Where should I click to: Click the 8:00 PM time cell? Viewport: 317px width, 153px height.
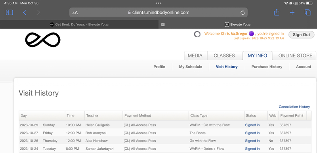point(73,149)
